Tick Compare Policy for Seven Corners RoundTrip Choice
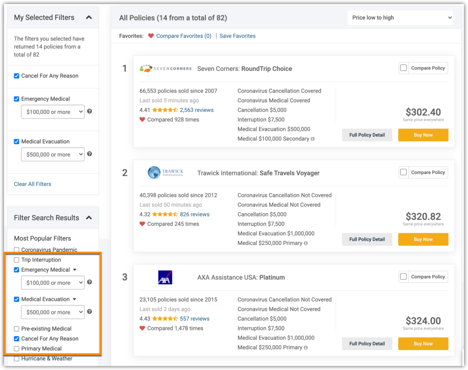Screen dimensions: 468x370 (404, 68)
